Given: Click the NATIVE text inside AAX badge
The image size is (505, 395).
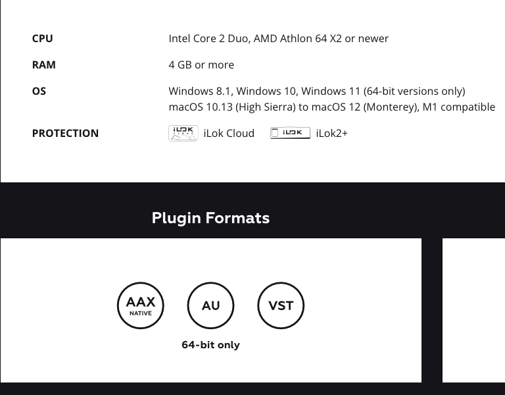Looking at the screenshot, I should (x=141, y=313).
